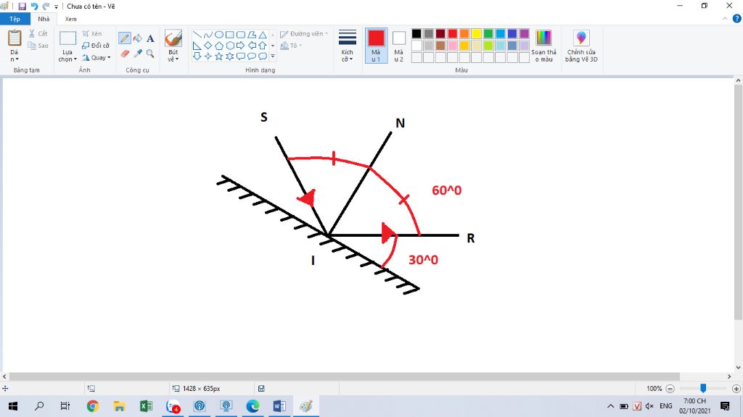The height and width of the screenshot is (417, 743).
Task: Pick the green color swatch
Action: [488, 33]
